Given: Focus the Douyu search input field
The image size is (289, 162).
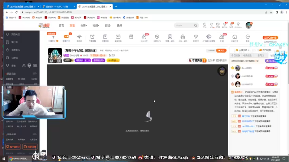Looking at the screenshot, I should [184, 26].
